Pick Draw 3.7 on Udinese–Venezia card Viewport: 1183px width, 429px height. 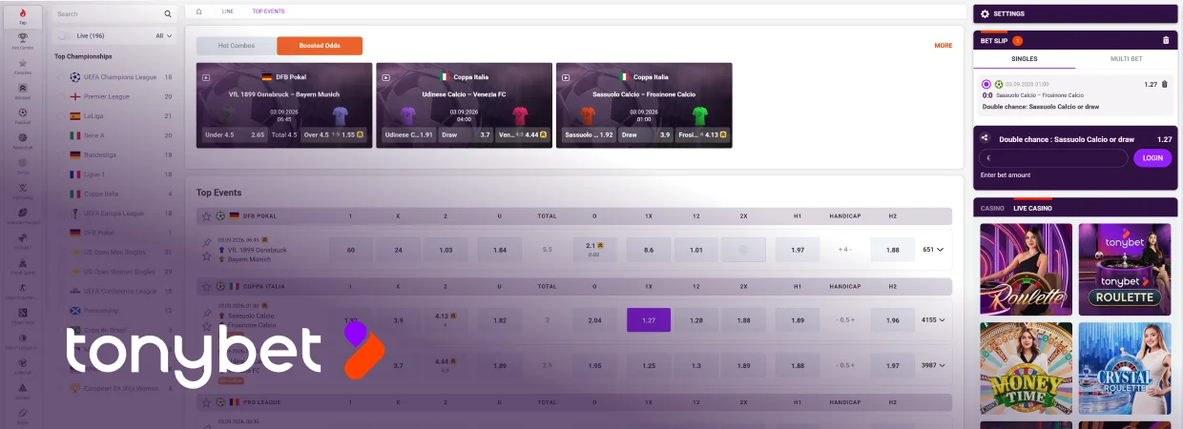click(466, 135)
